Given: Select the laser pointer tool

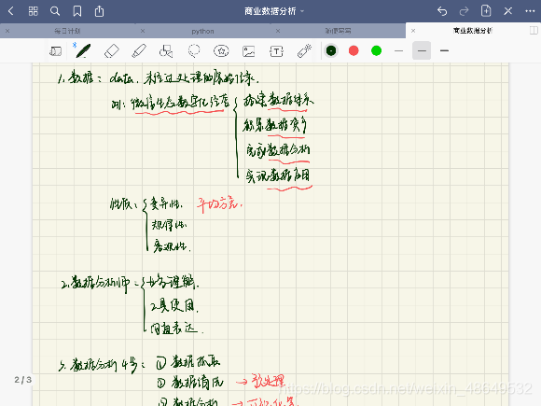Looking at the screenshot, I should [304, 50].
